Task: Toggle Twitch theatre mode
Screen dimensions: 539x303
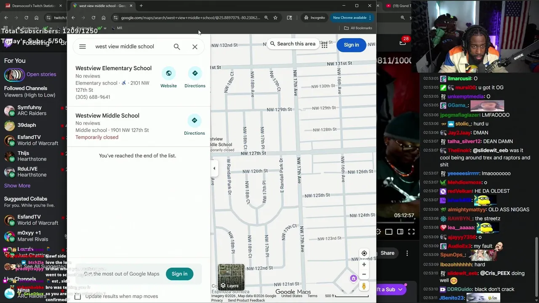Action: pyautogui.click(x=389, y=232)
